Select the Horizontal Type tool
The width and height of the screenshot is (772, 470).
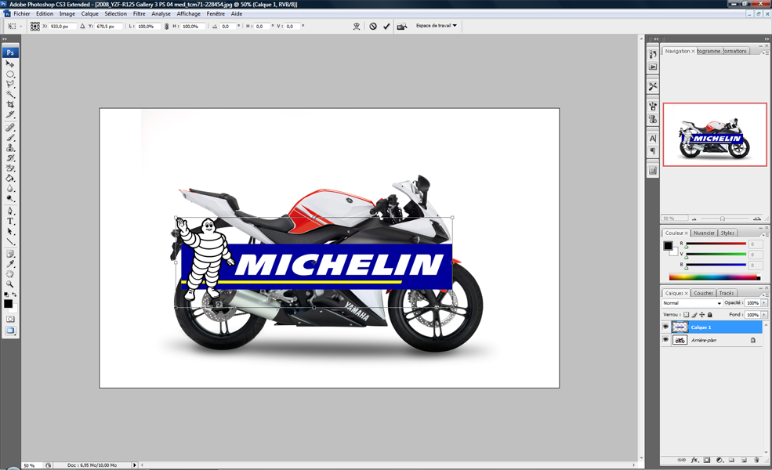[10, 222]
